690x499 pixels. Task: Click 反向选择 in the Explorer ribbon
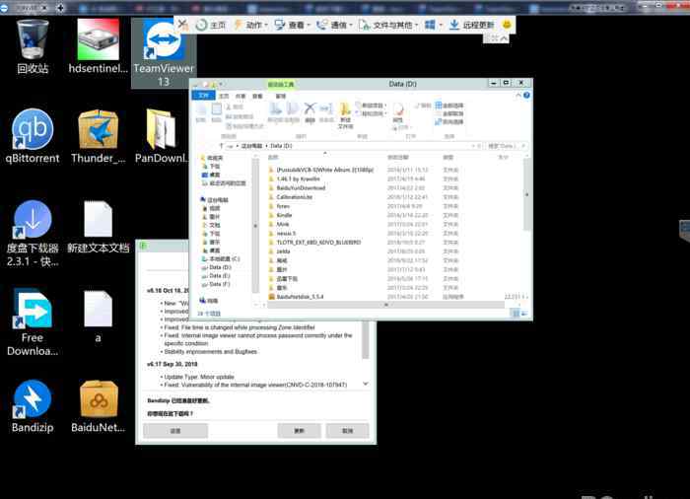(x=449, y=121)
